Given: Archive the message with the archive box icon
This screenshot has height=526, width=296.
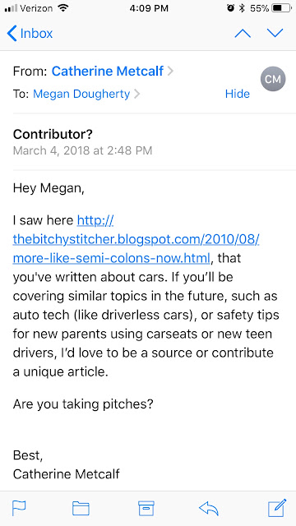Looking at the screenshot, I should point(146,508).
